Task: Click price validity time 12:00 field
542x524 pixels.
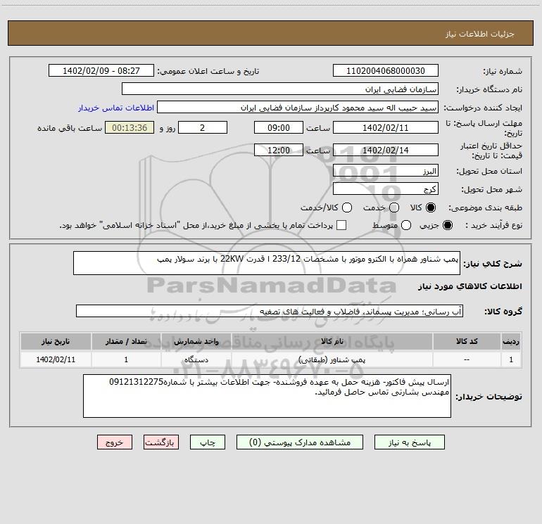Action: [279, 150]
